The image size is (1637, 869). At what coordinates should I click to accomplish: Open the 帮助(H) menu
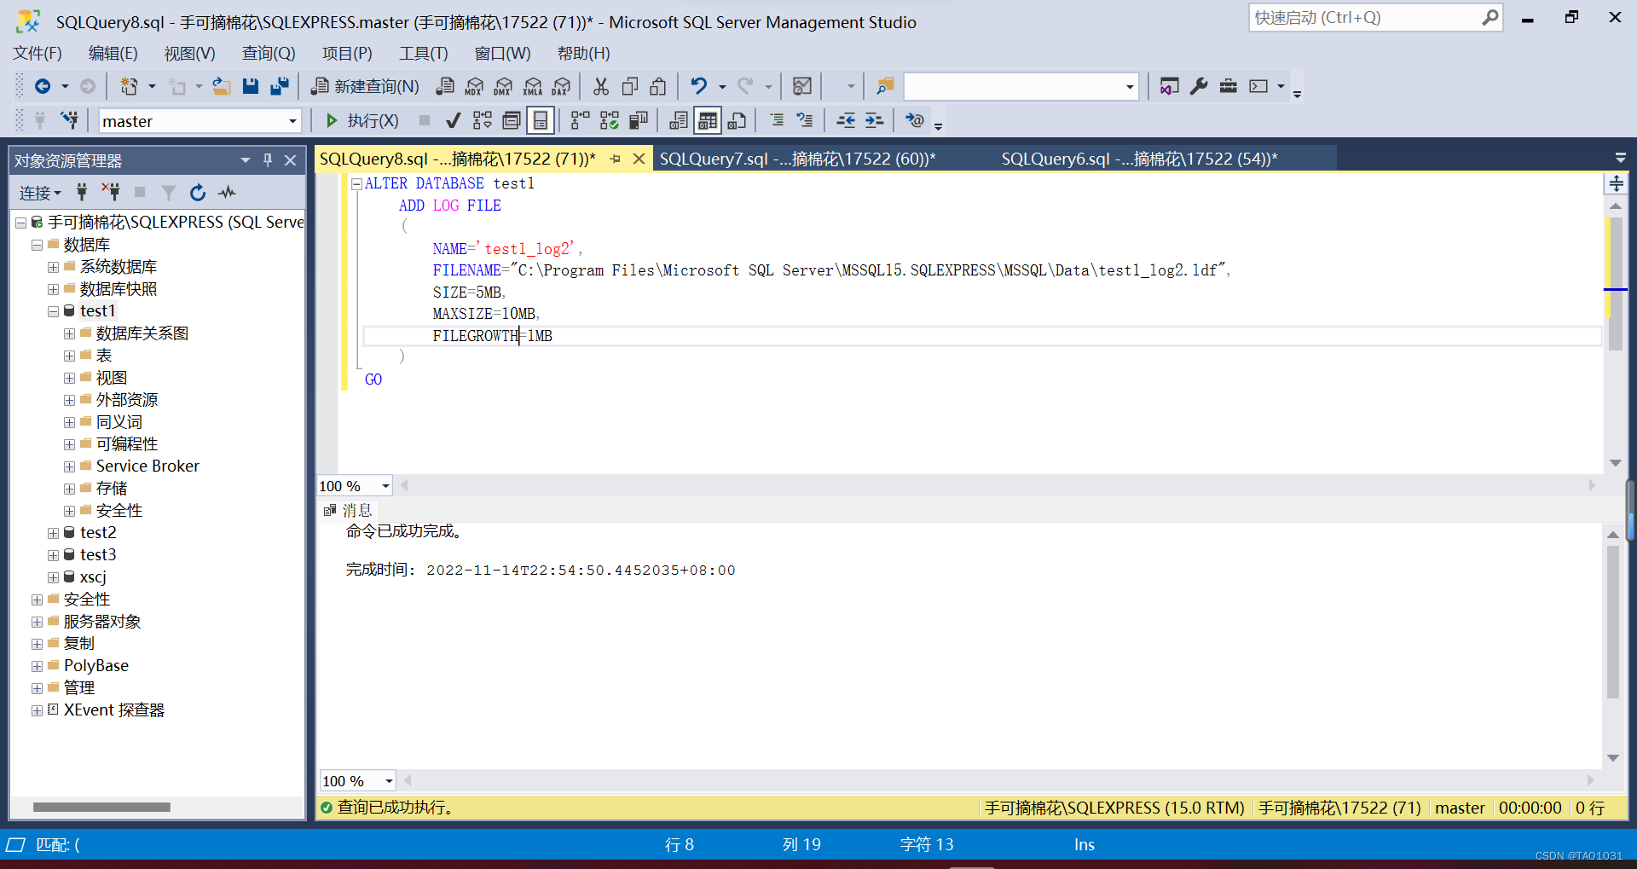point(583,54)
